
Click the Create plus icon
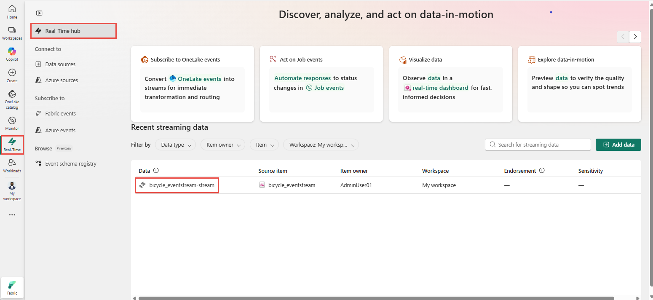click(12, 75)
